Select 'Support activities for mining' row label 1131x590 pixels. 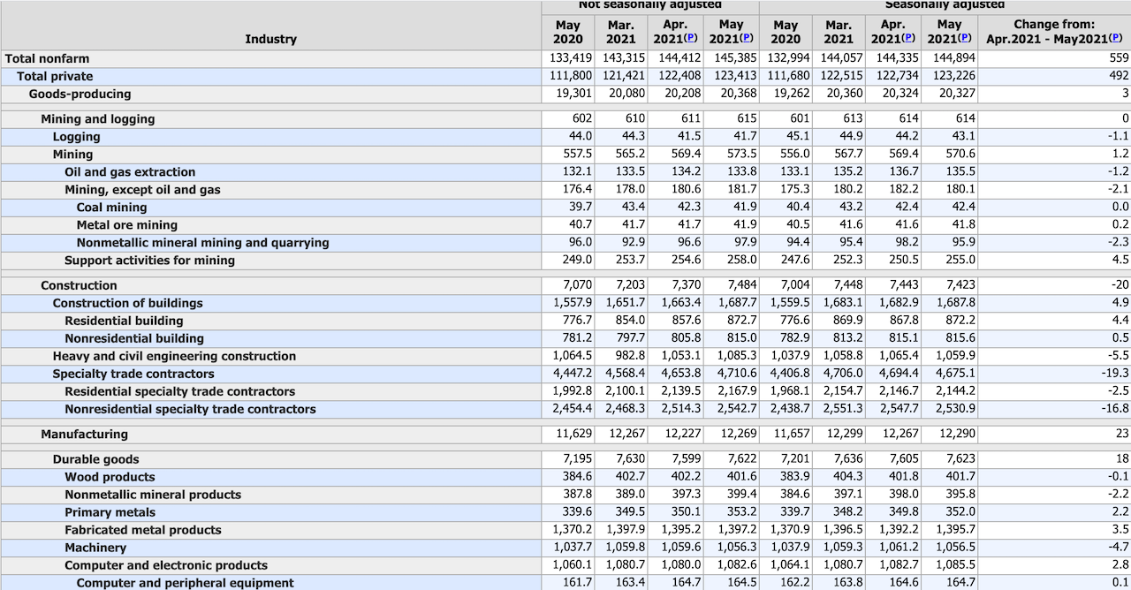point(149,260)
